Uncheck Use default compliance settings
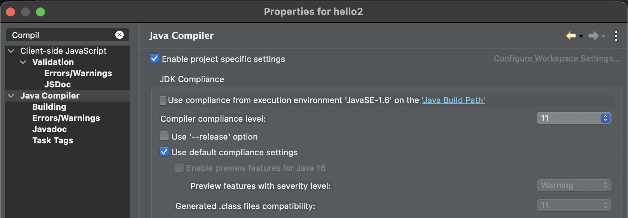The width and height of the screenshot is (628, 218). point(164,152)
